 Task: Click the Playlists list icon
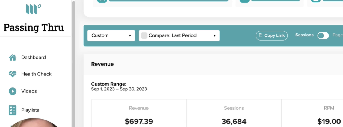click(x=13, y=110)
